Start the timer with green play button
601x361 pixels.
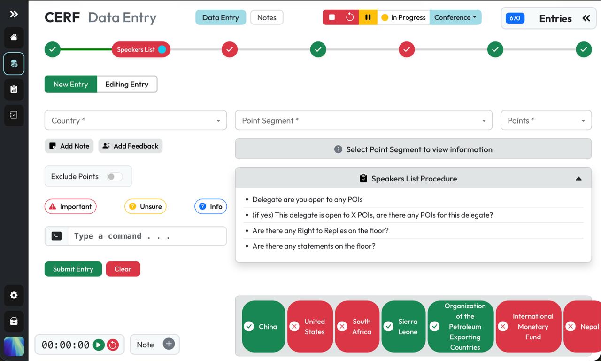pyautogui.click(x=99, y=345)
